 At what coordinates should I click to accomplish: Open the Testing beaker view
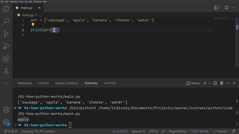(x=6, y=71)
